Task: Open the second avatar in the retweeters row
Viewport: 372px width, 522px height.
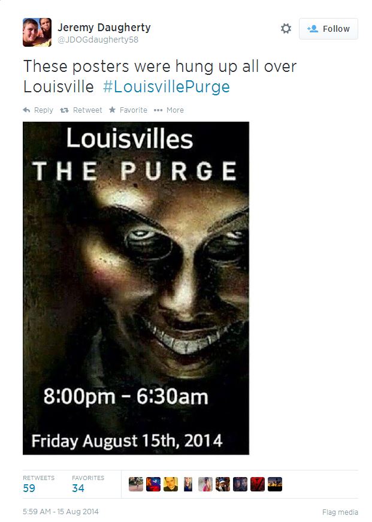Action: point(153,484)
